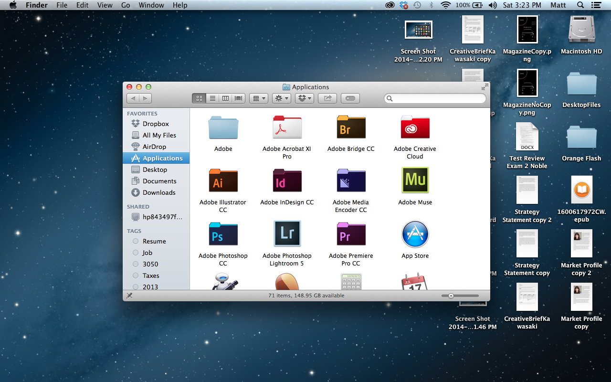The width and height of the screenshot is (611, 382).
Task: Open Adobe Creative Cloud folder
Action: tap(415, 127)
